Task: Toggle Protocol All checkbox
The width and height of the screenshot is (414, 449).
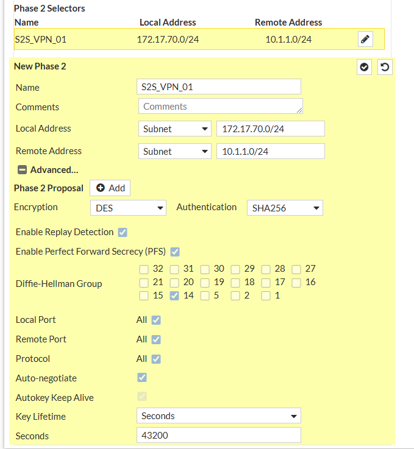Action: tap(156, 359)
